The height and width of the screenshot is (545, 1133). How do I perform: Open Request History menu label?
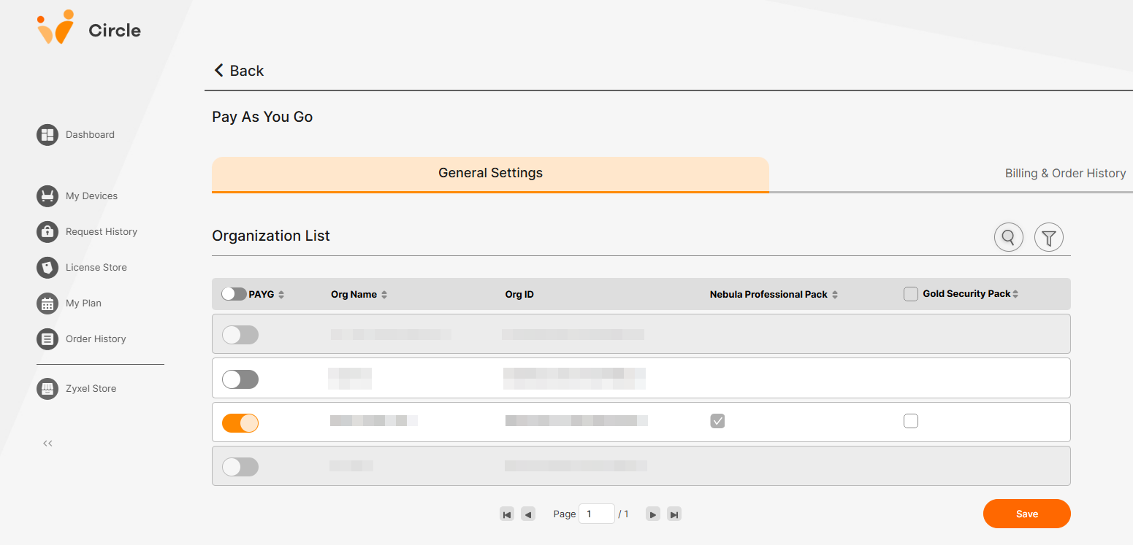point(102,232)
